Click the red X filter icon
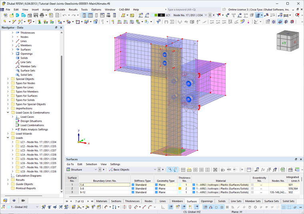 coord(218,15)
